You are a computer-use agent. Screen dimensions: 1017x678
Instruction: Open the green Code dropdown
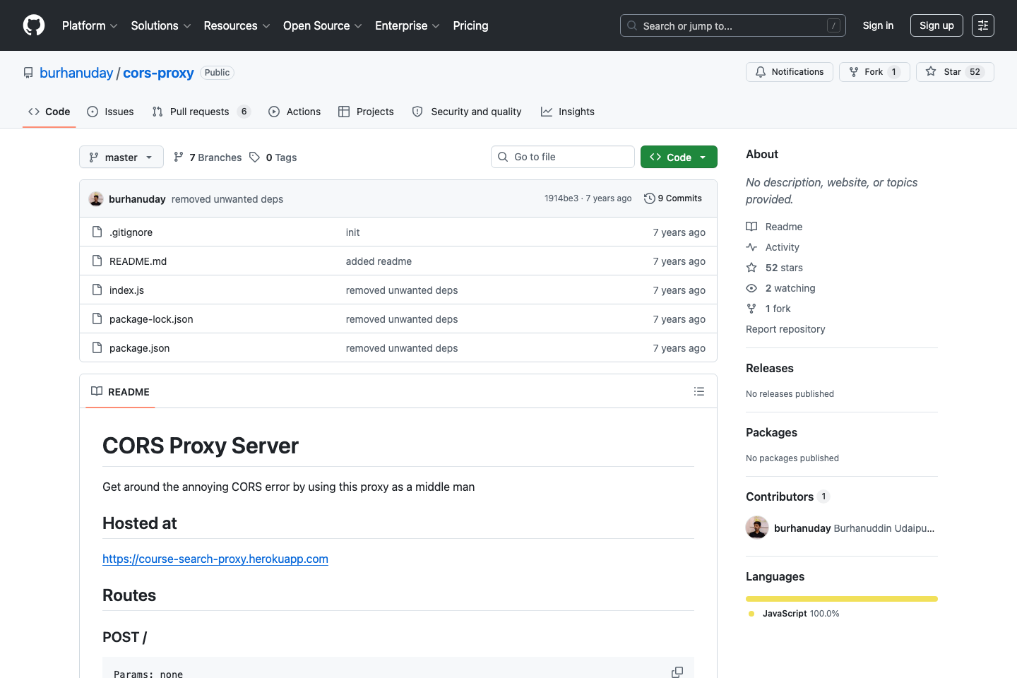(x=678, y=156)
